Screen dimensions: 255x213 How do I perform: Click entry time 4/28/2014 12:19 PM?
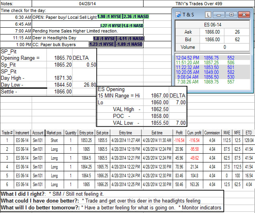[125, 149]
